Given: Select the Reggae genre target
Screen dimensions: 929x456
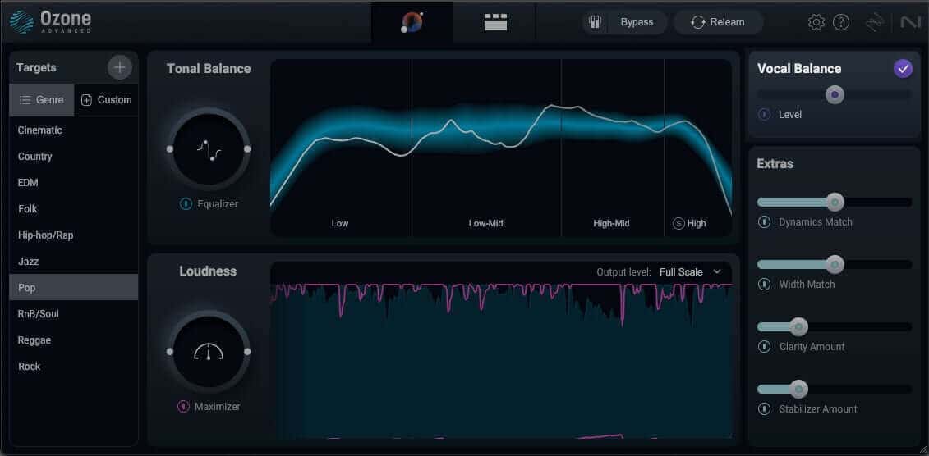Looking at the screenshot, I should click(x=73, y=340).
